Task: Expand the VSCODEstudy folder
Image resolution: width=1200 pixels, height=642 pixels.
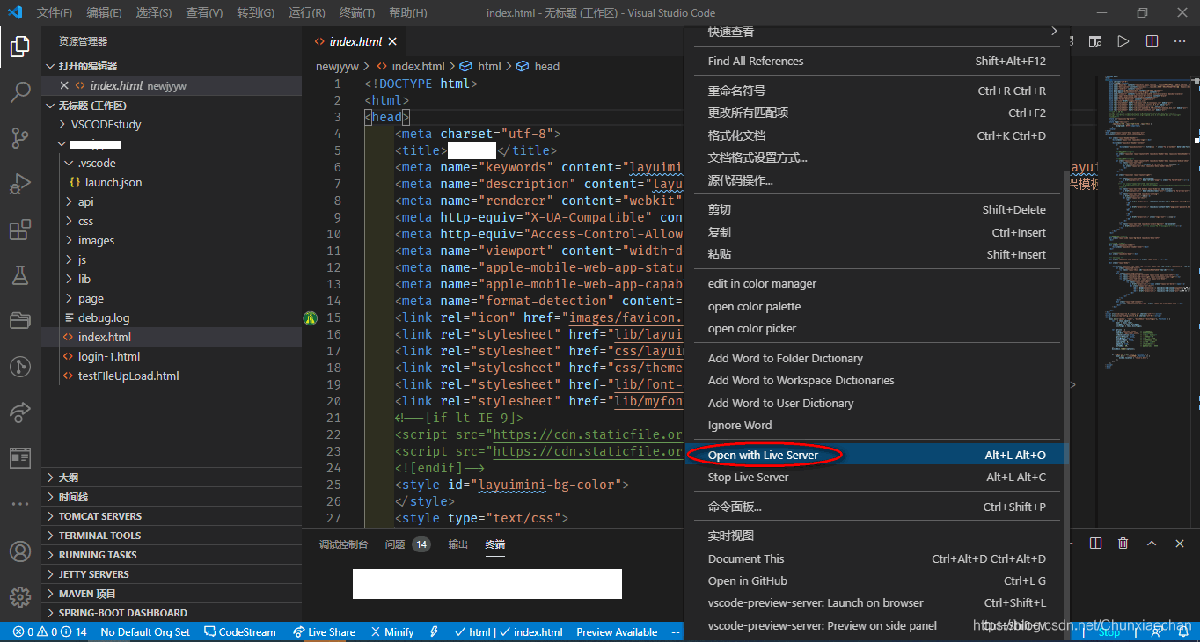Action: (172, 124)
